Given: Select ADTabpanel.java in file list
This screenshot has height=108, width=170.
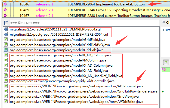Looking at the screenshot, I should (76, 86).
